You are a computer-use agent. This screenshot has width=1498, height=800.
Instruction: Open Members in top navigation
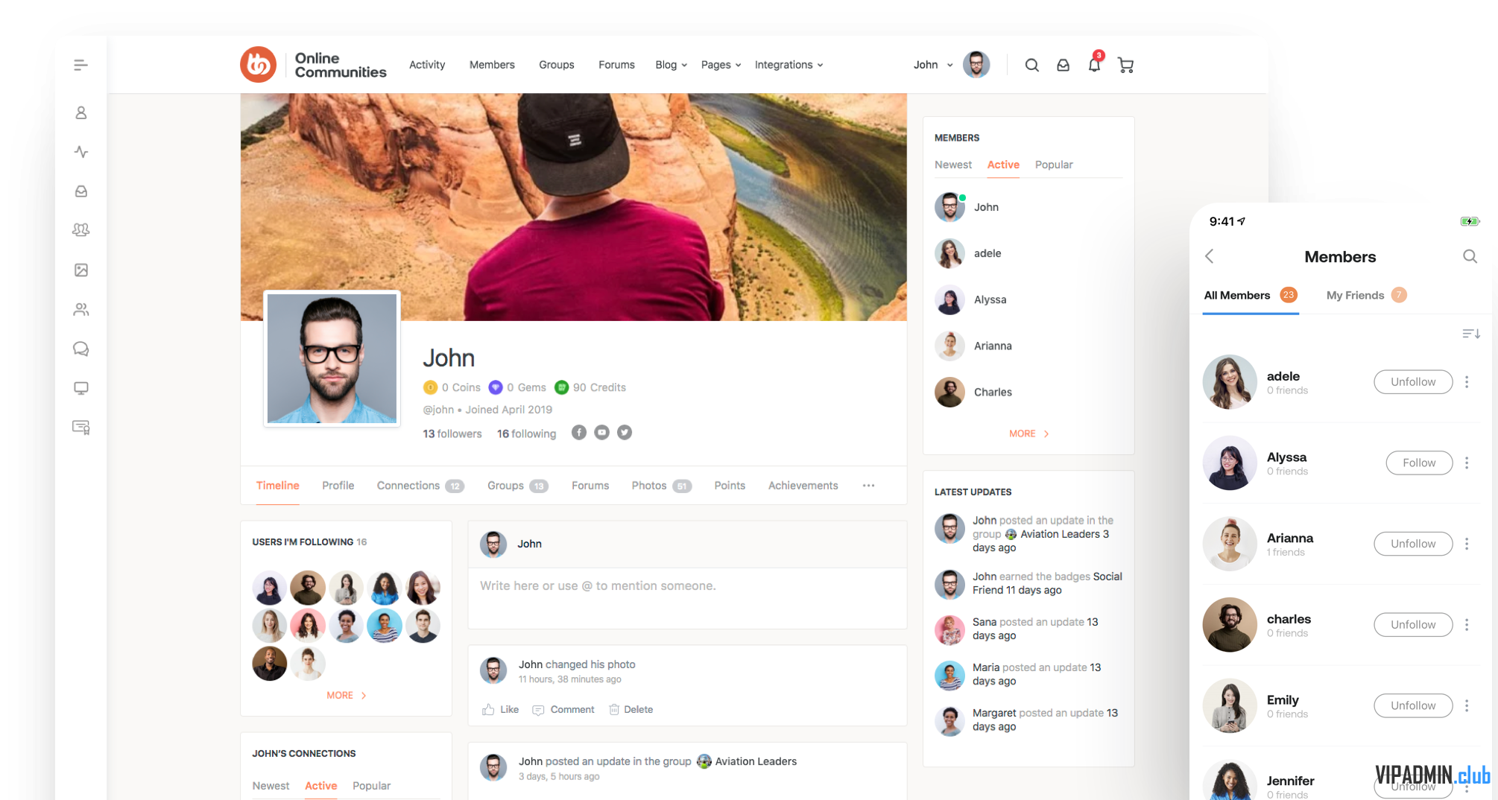492,66
